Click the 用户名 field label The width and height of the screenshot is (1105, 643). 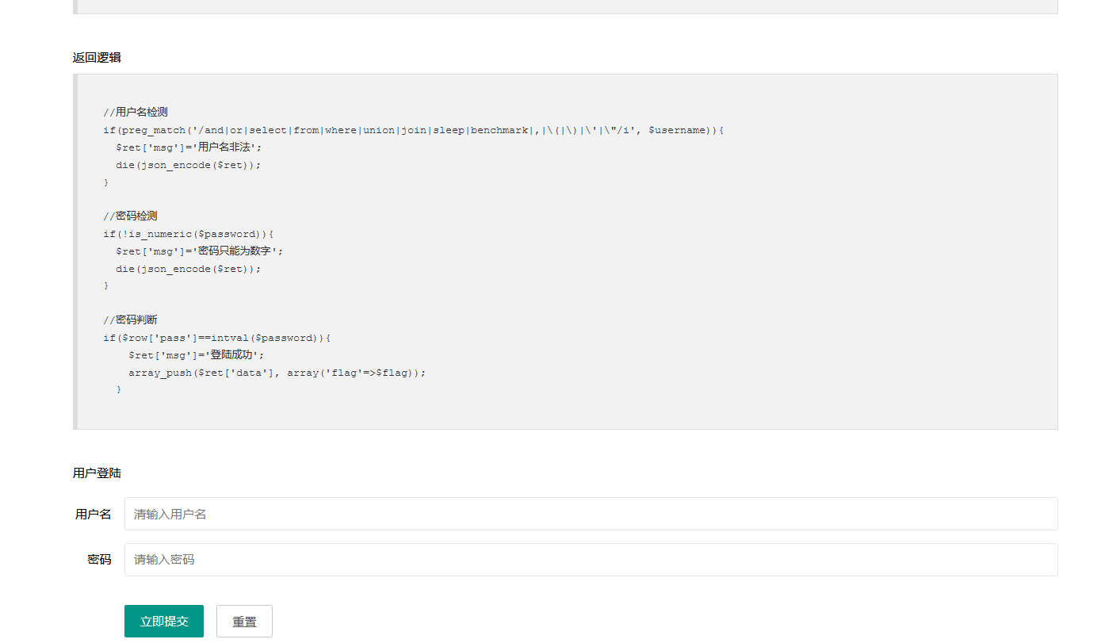[x=93, y=514]
